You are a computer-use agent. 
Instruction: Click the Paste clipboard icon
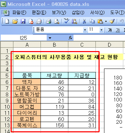tap(100, 21)
